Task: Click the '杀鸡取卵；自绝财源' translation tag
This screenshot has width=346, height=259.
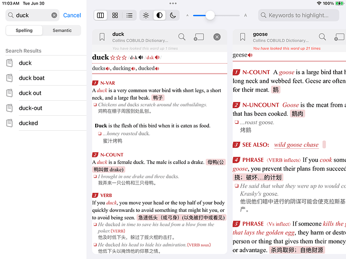Action: pyautogui.click(x=297, y=250)
